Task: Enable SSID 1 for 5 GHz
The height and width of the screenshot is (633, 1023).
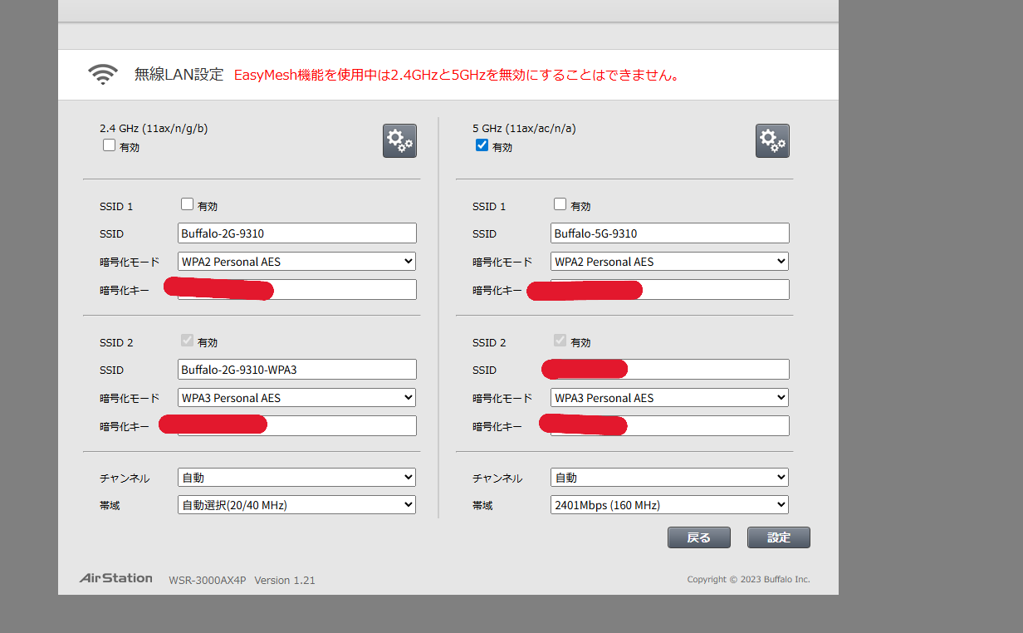Action: click(x=560, y=204)
